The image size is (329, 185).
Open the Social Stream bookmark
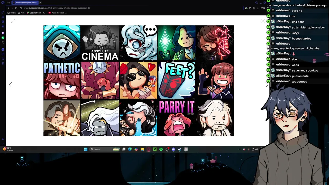36,13
